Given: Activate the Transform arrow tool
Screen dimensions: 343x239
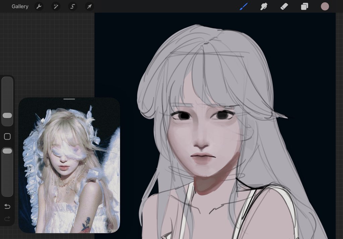Looking at the screenshot, I should [89, 7].
